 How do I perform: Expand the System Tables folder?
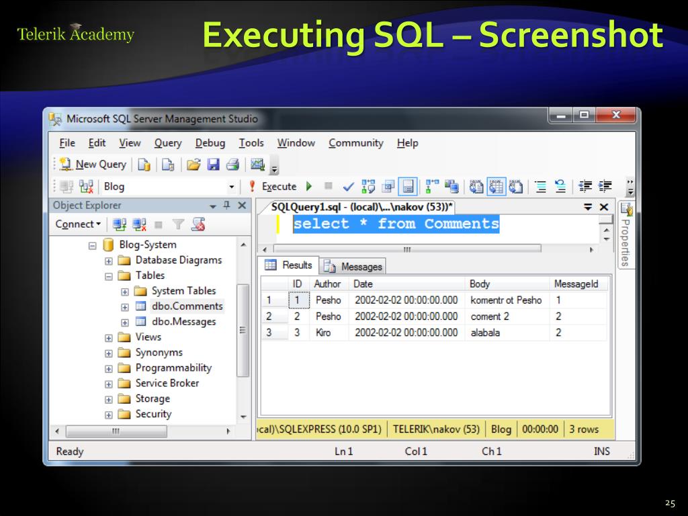[124, 292]
